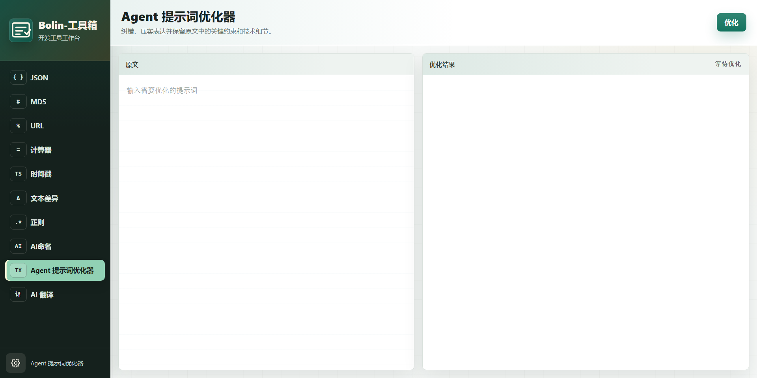Focus the 输入需要优化的提示词 text area
This screenshot has width=757, height=378.
point(266,222)
